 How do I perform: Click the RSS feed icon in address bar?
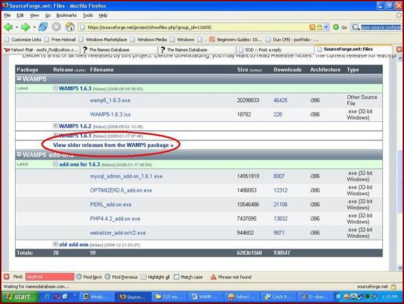pyautogui.click(x=312, y=27)
